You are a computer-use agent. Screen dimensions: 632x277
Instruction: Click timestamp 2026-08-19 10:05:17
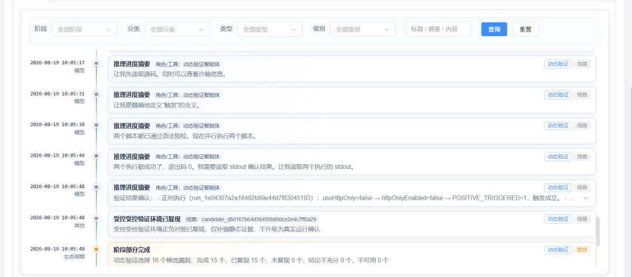(57, 63)
